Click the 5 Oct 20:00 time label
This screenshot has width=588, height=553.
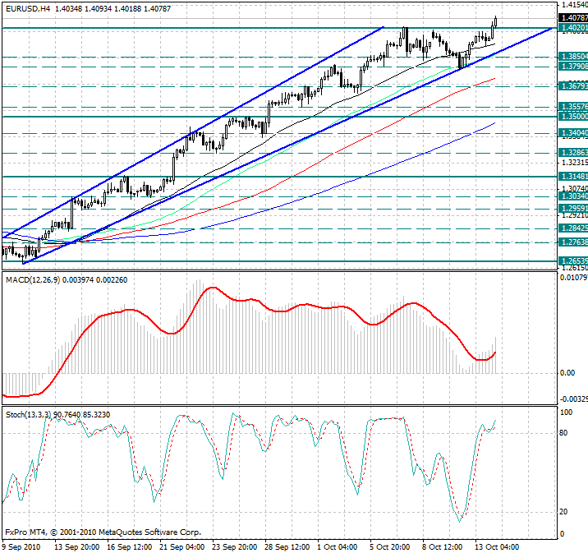point(389,547)
